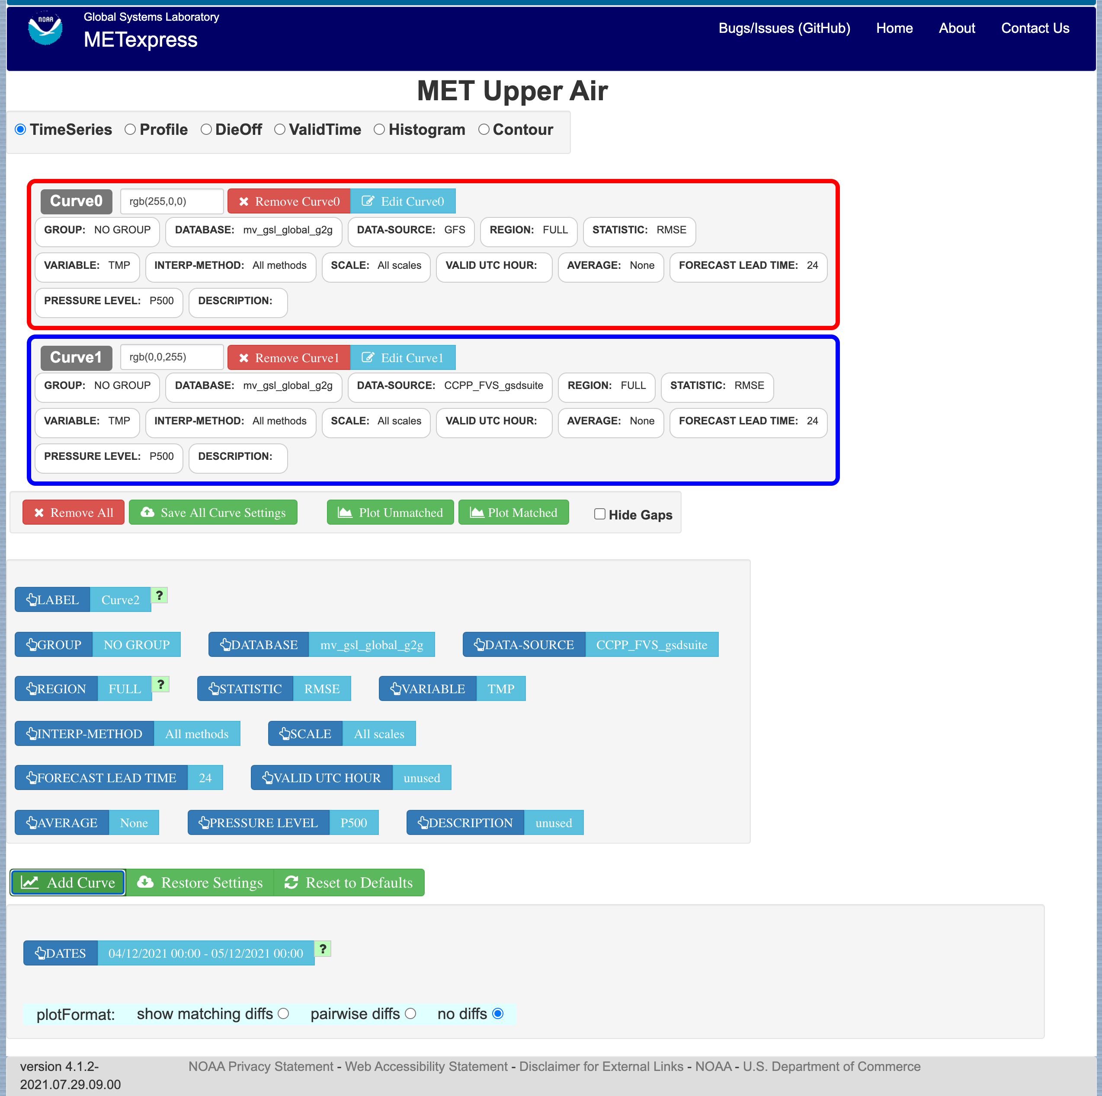Click the Curve0 rgb(255,0,0) color field
Viewport: 1102px width, 1096px height.
click(x=172, y=201)
